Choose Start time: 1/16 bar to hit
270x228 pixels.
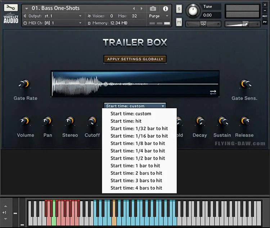click(x=139, y=136)
